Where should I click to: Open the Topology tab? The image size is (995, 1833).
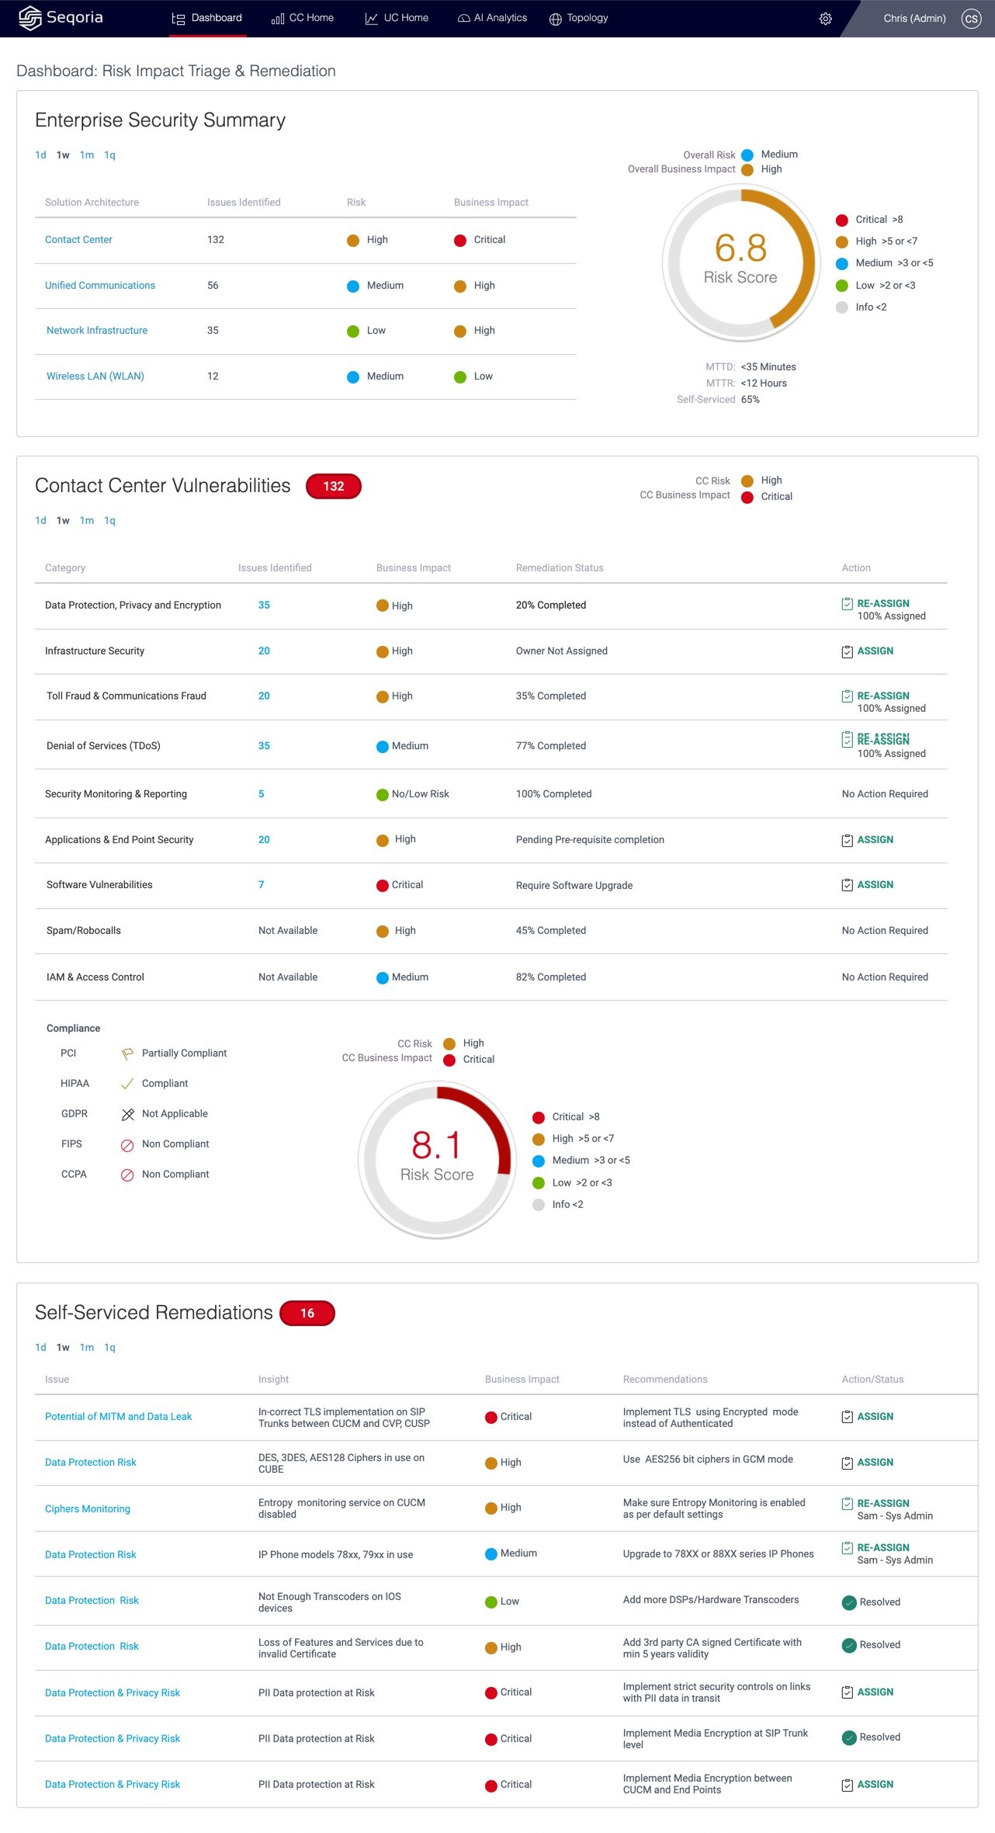coord(578,18)
